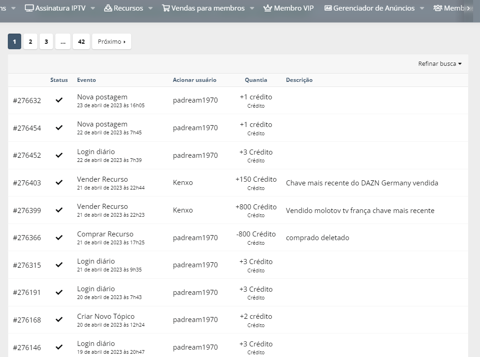Open padream1970 profile on transaction #276366
Image resolution: width=480 pixels, height=357 pixels.
195,237
